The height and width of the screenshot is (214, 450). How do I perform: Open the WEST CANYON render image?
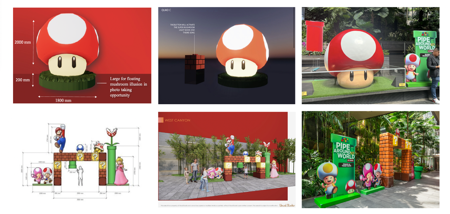(x=227, y=160)
